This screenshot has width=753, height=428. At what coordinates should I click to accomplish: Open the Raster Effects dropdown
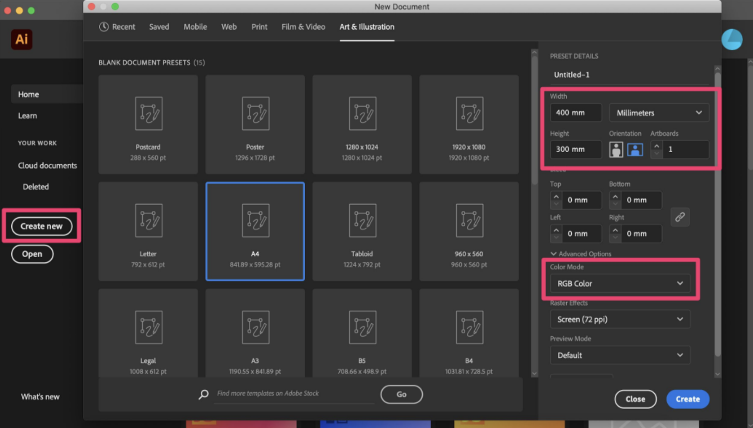[620, 319]
